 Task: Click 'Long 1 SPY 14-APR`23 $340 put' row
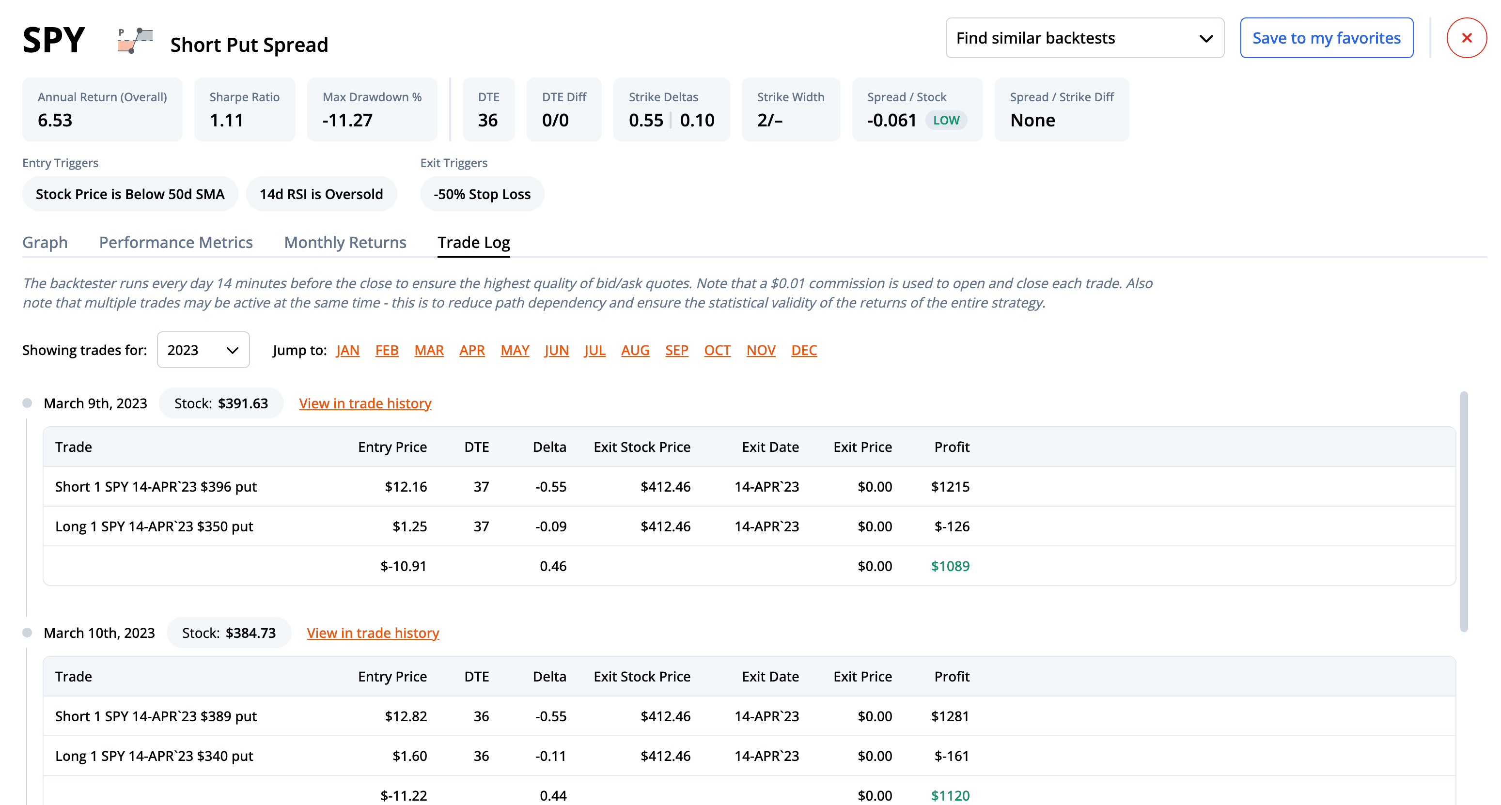tap(750, 756)
